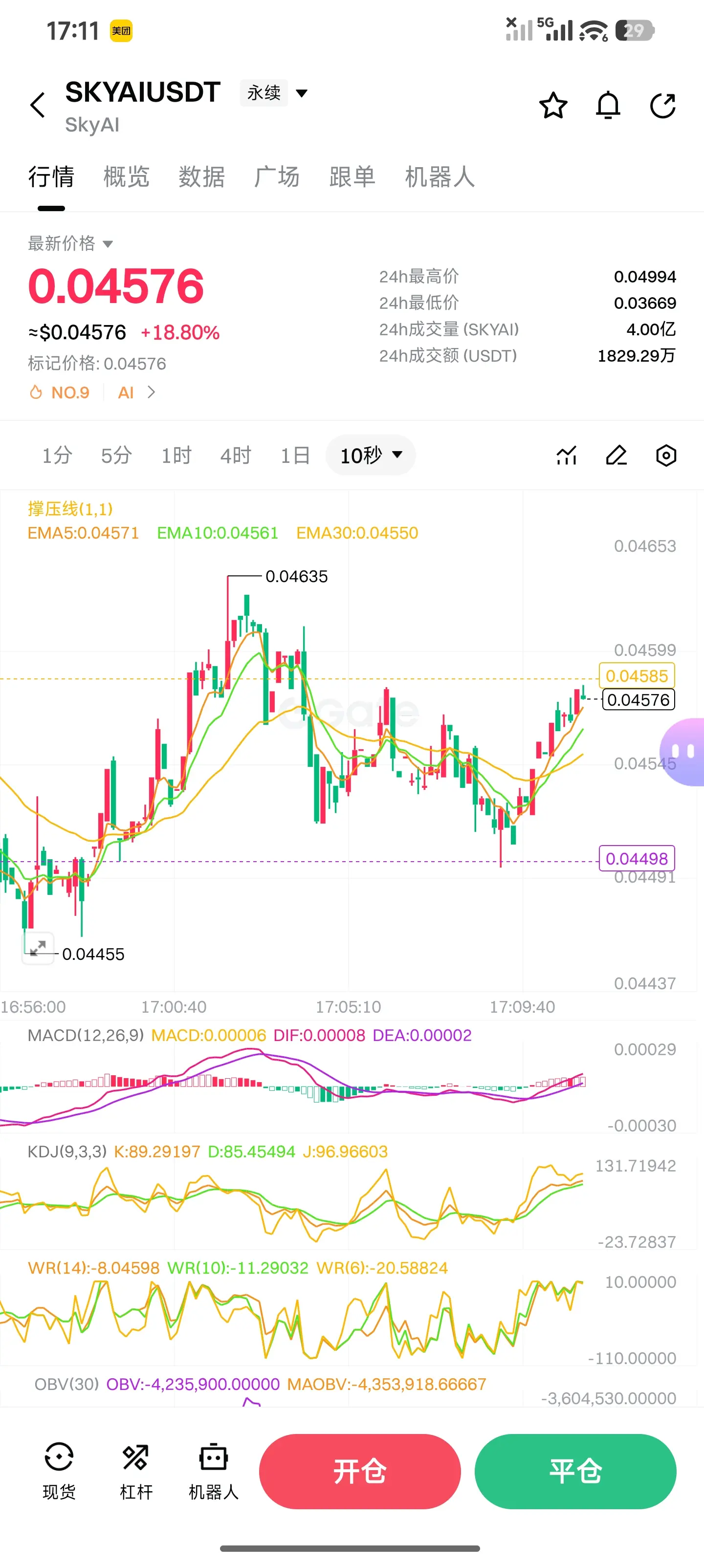Open chart settings hexagon icon
This screenshot has width=704, height=1564.
tap(666, 456)
